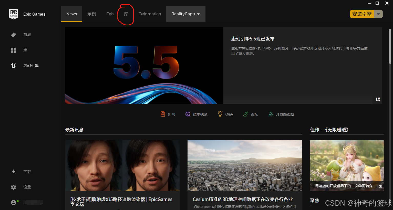Click the 聊聊虚幻5路径追踪渲染器 article title
Viewport: 393px width, 210px height.
121,202
